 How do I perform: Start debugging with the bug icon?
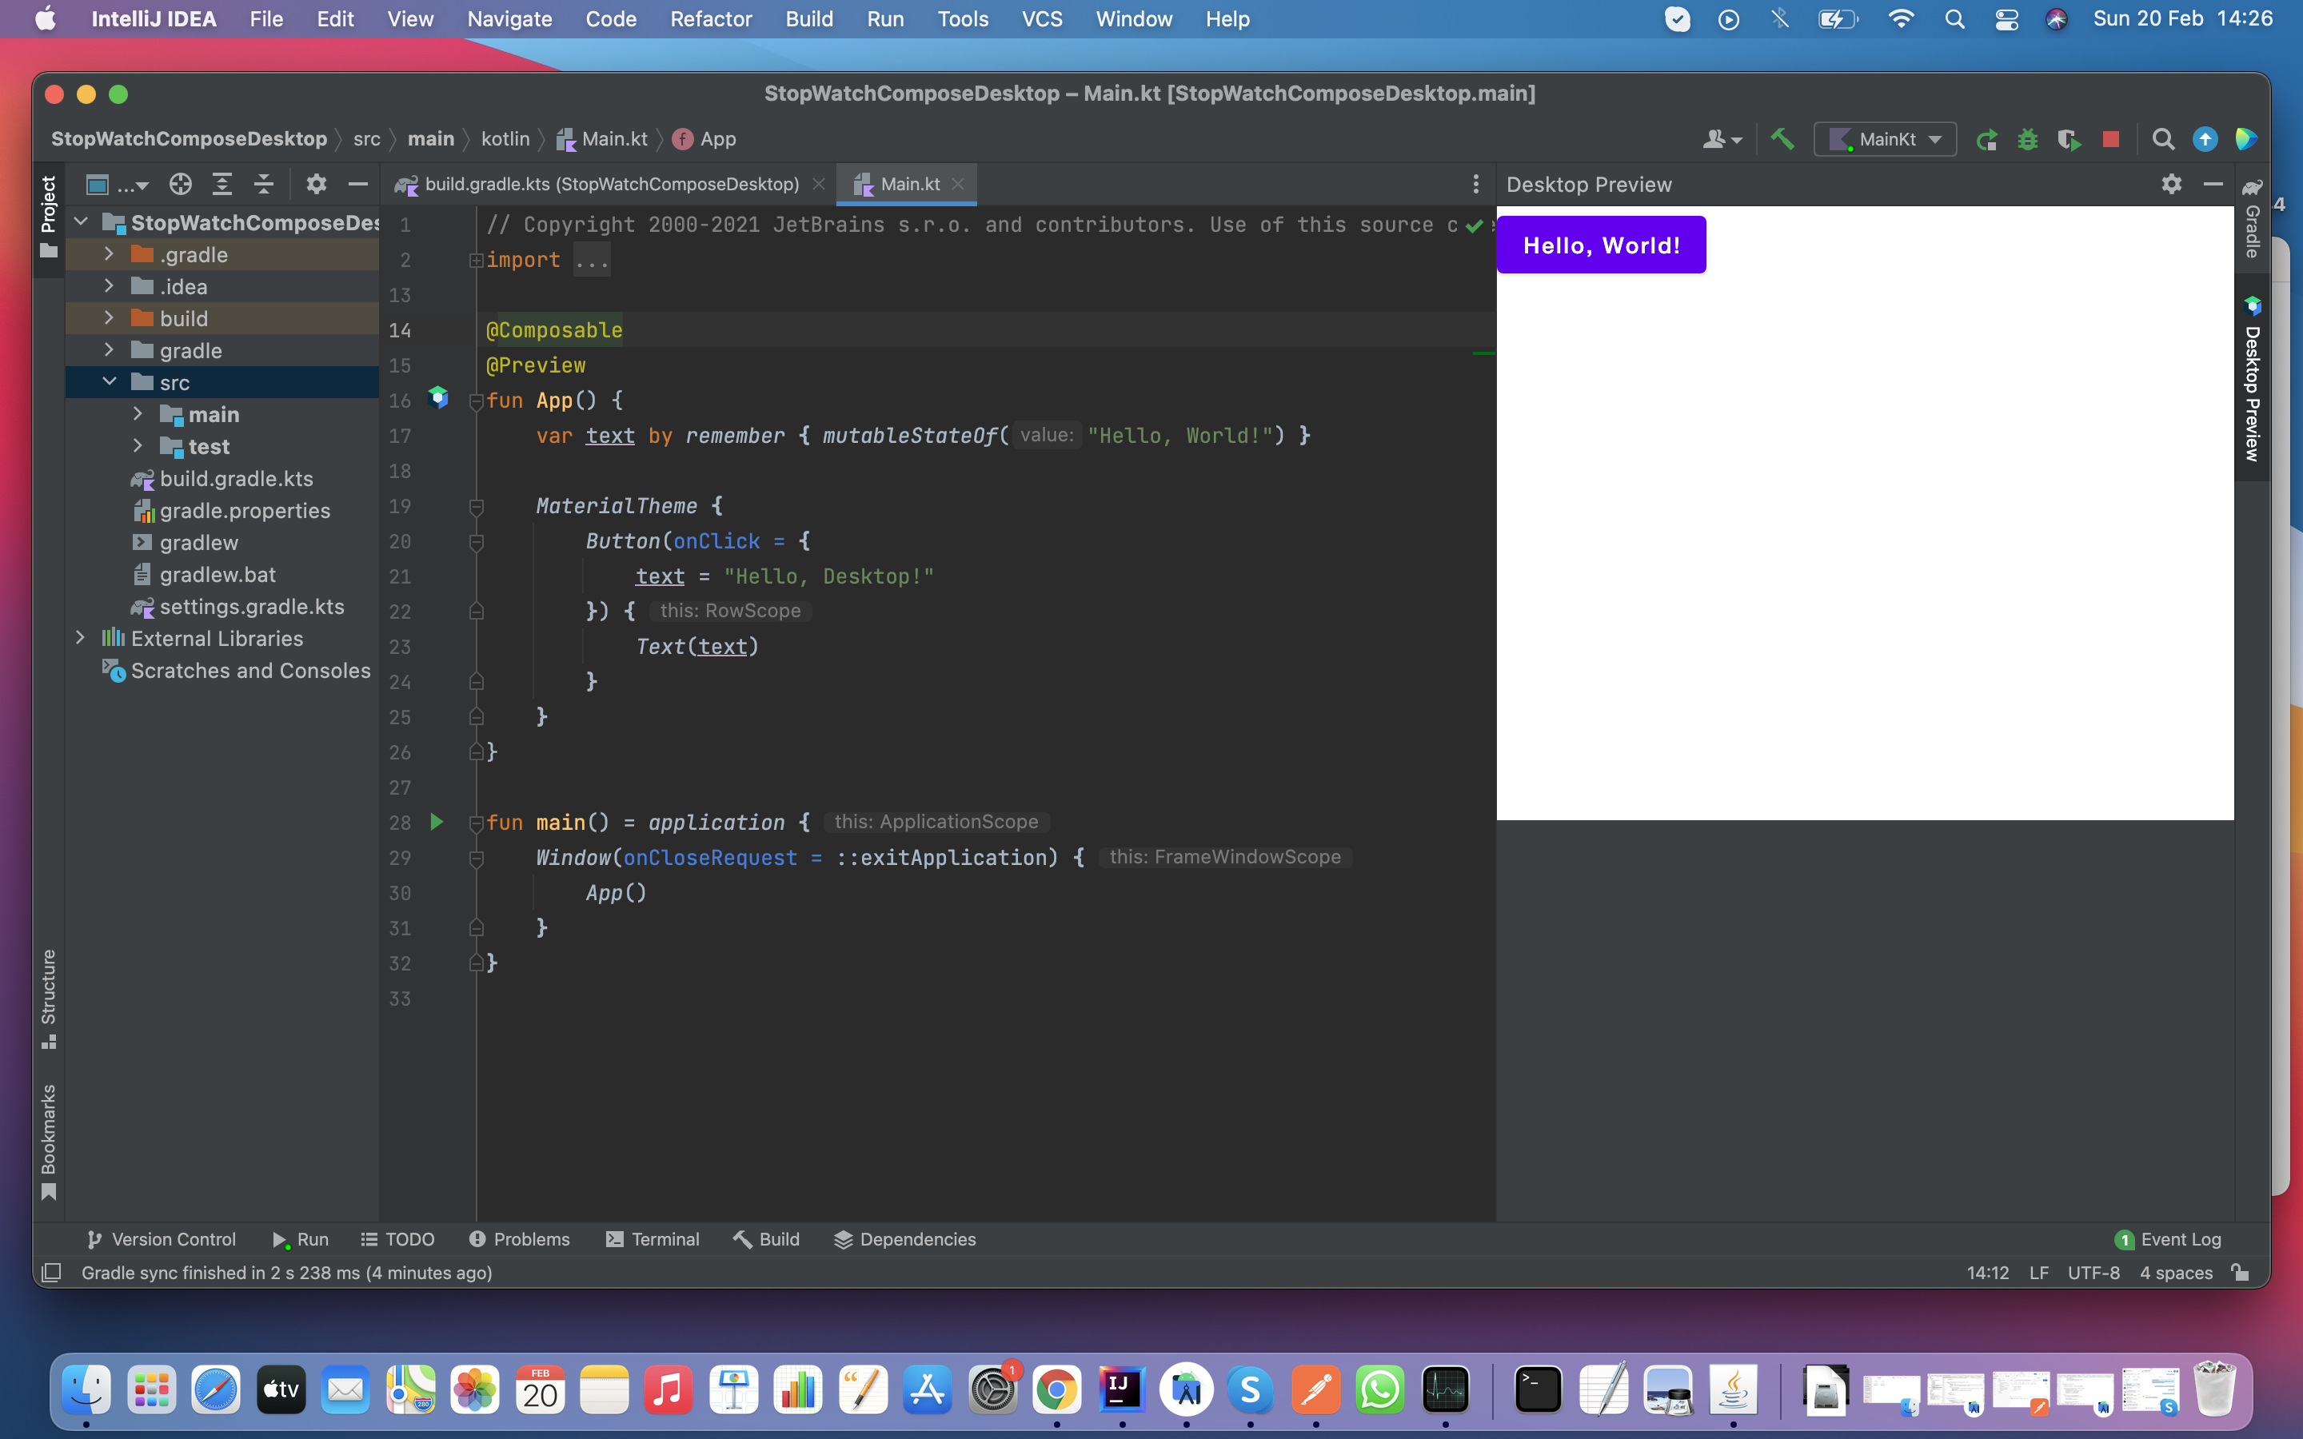[2030, 139]
